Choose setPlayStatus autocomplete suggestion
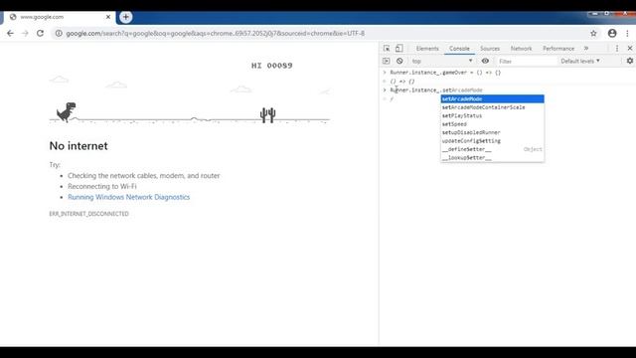Image resolution: width=636 pixels, height=358 pixels. 493,115
